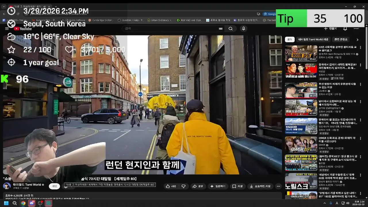
Task: Open YouTube notifications bell
Action: [x=345, y=28]
